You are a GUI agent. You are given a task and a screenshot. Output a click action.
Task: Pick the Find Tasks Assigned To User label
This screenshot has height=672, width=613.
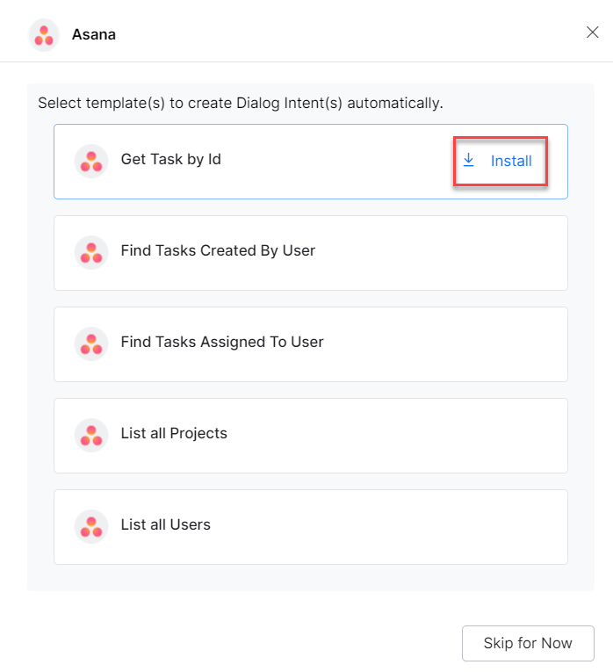(222, 342)
